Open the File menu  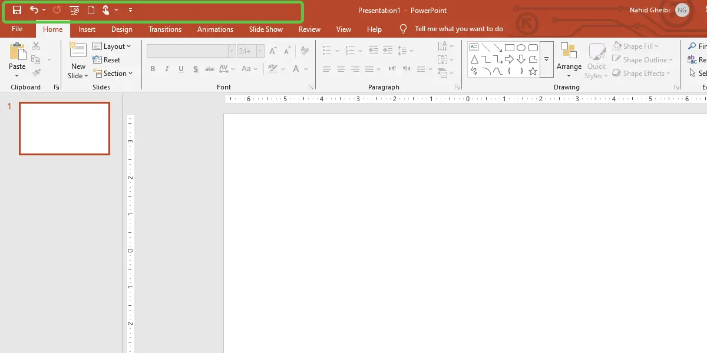[x=17, y=29]
